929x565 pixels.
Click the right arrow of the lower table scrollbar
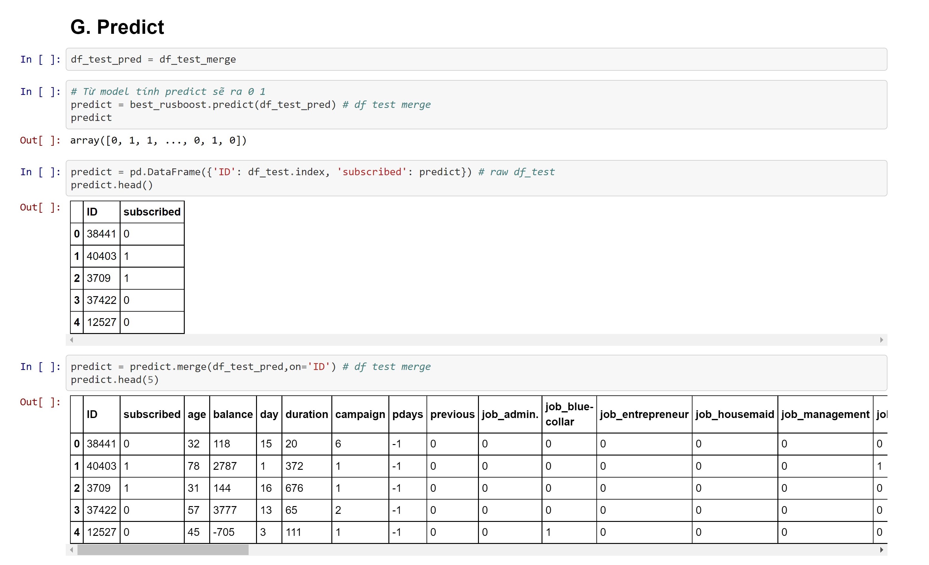[x=881, y=550]
